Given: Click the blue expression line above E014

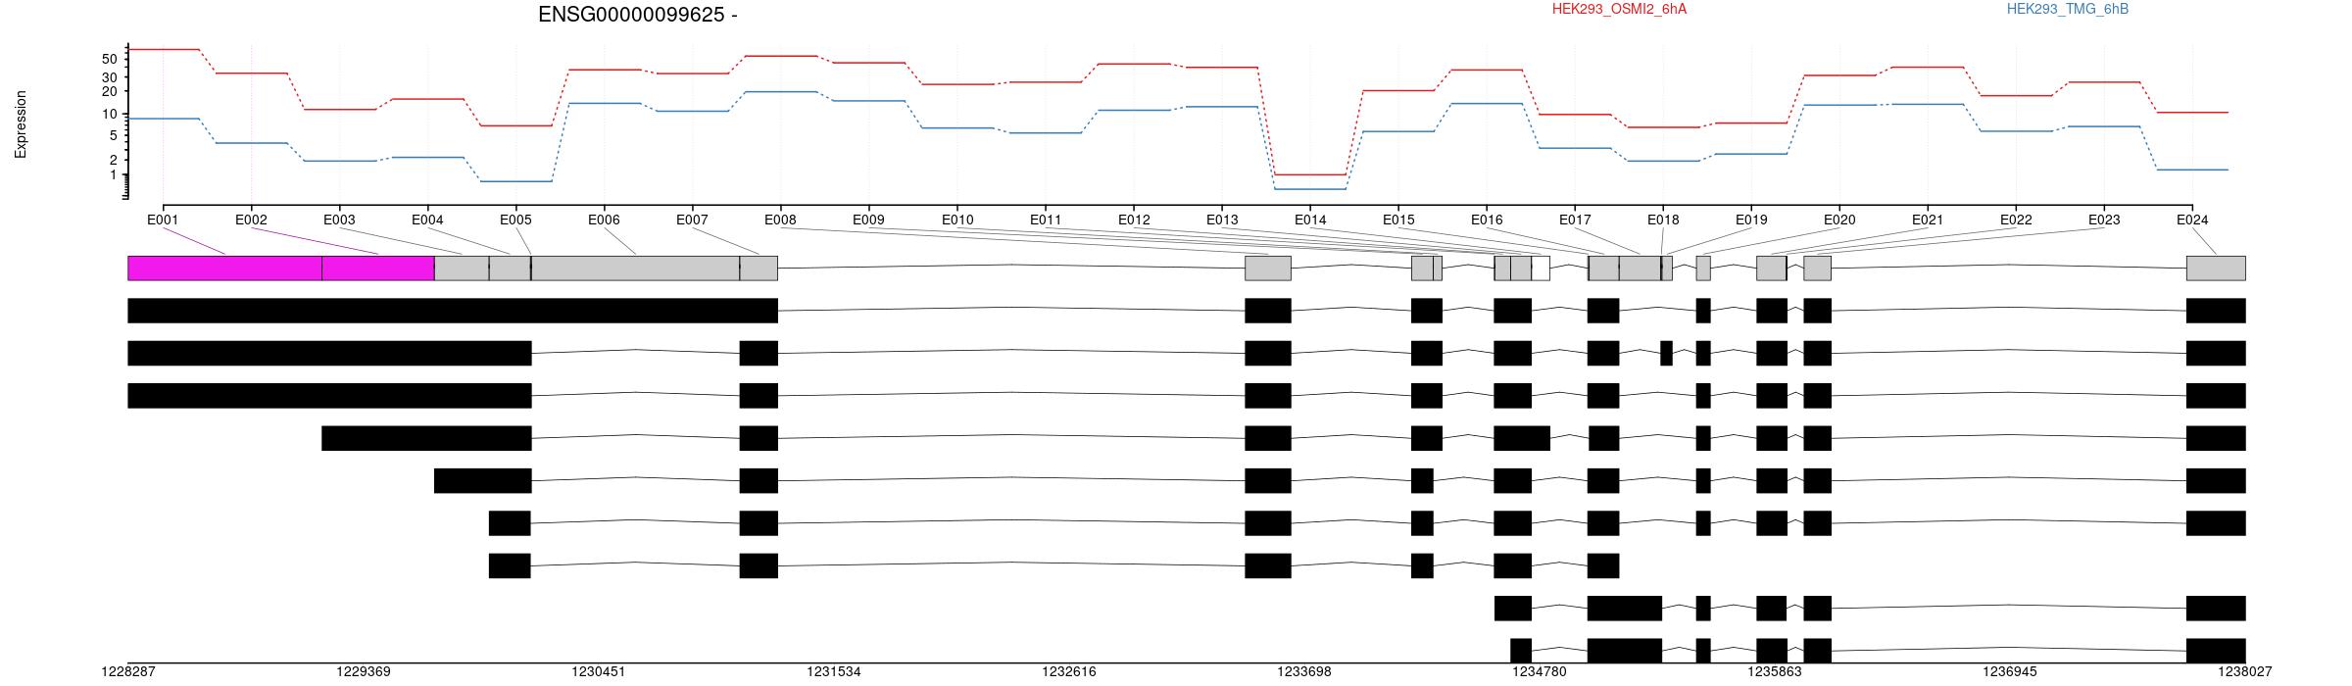Looking at the screenshot, I should 1310,189.
